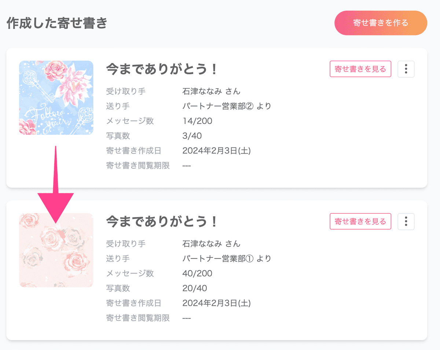
Task: Click the 40/200 message count
Action: pos(197,273)
